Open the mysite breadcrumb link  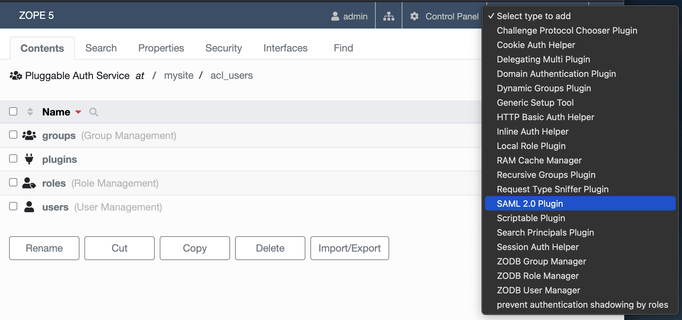point(179,75)
